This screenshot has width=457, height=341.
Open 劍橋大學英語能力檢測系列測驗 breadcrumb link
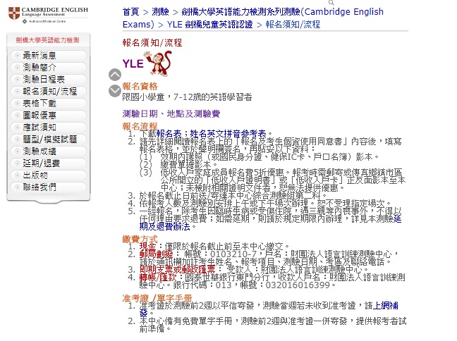tap(253, 18)
